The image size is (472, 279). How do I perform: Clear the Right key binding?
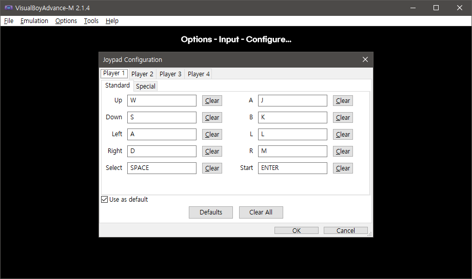212,151
